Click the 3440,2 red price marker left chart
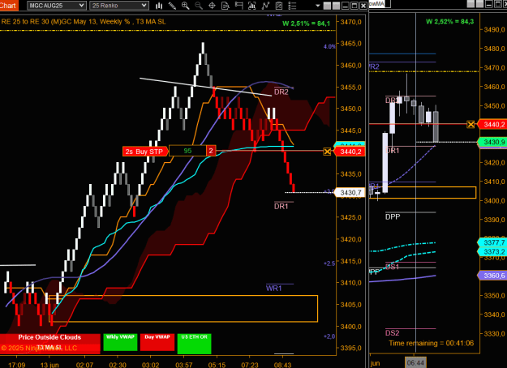 pyautogui.click(x=350, y=152)
